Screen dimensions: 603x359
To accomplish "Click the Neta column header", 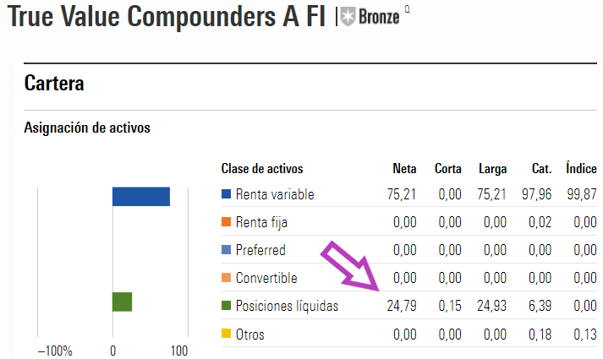I will click(404, 169).
